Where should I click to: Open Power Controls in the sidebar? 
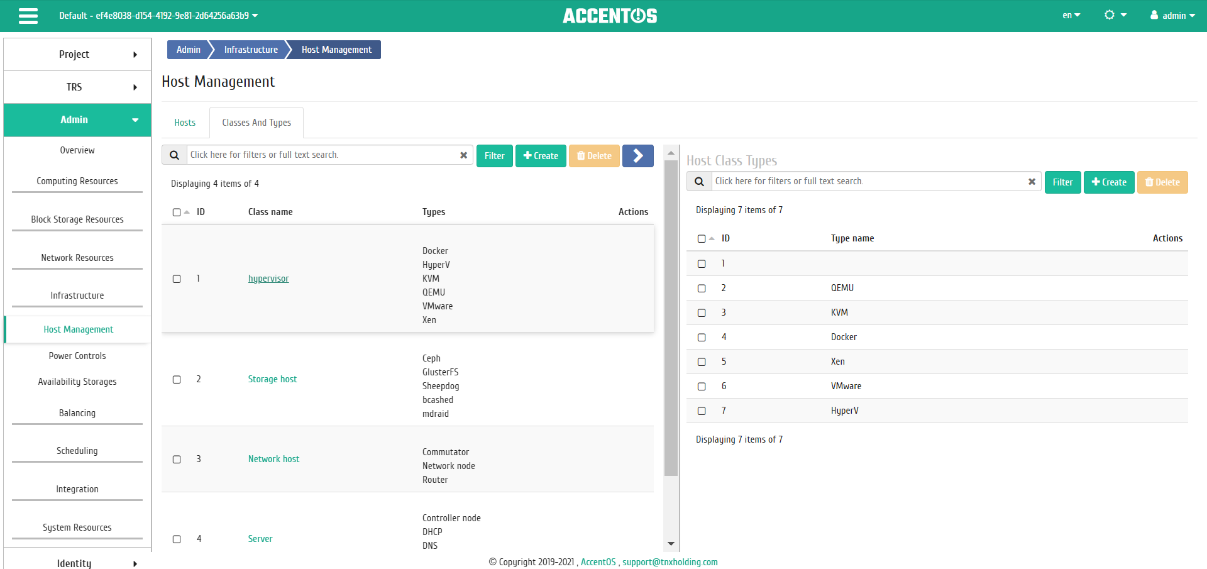click(x=77, y=356)
